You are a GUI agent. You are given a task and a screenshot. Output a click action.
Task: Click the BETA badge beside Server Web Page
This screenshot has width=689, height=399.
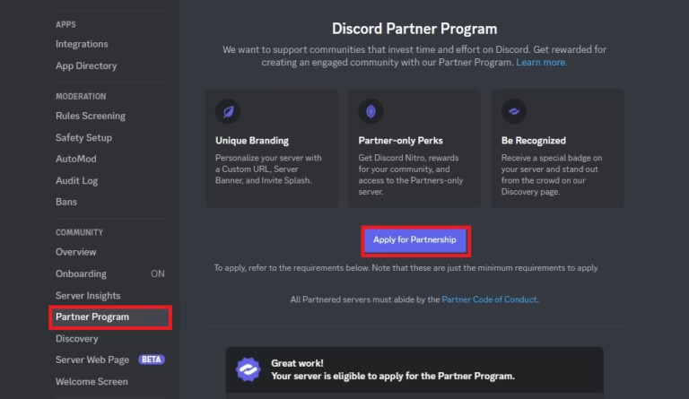tap(151, 360)
